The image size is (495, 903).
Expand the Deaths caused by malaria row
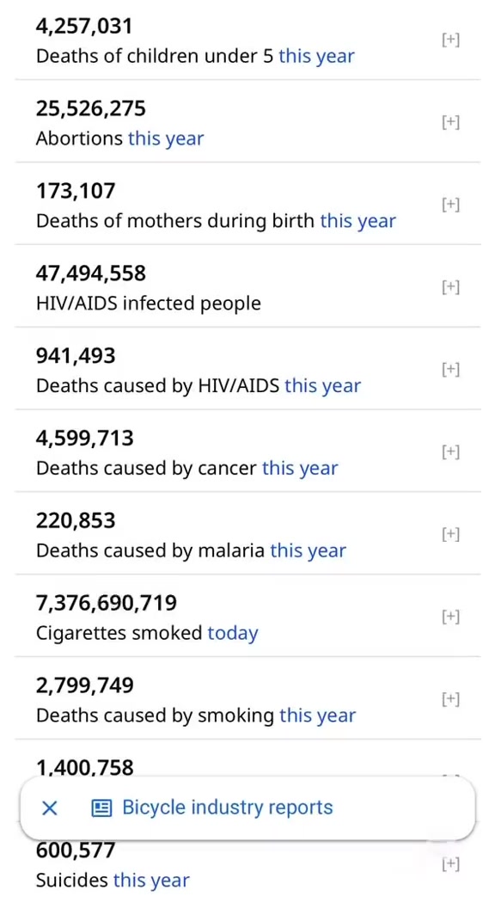coord(450,534)
